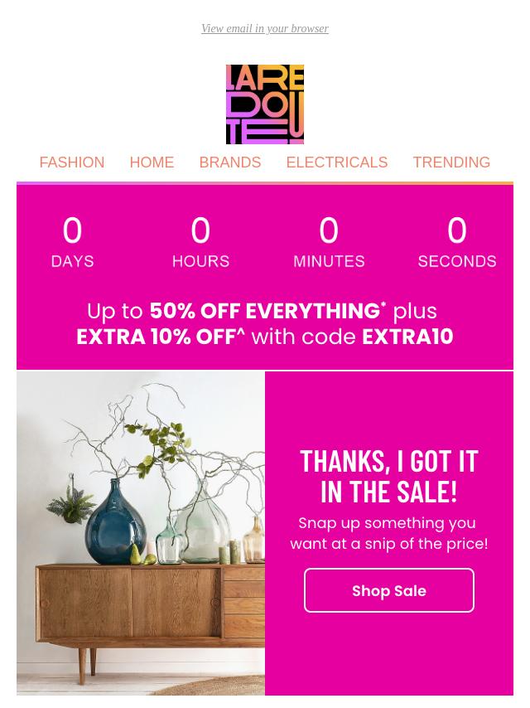Click the Thanks, I got it in the sale heading
The image size is (530, 708).
389,477
